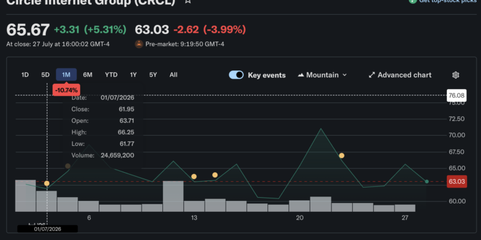481x240 pixels.
Task: Show the 5Y price range
Action: (153, 75)
